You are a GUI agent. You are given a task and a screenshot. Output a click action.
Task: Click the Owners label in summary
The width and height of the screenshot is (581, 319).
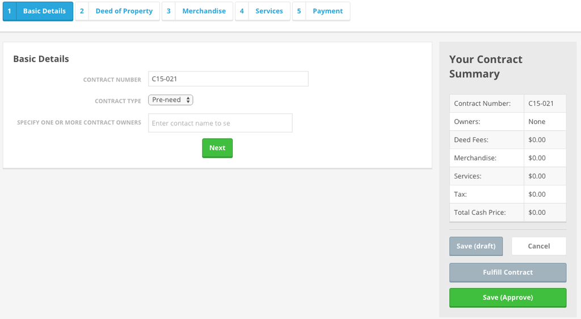[467, 122]
